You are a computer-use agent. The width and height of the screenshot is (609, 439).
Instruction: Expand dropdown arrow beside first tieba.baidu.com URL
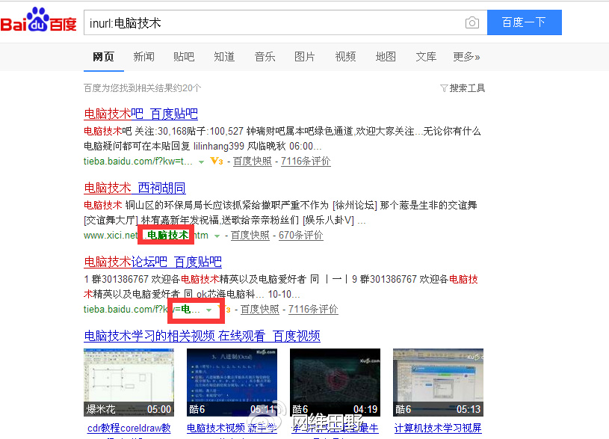point(201,162)
